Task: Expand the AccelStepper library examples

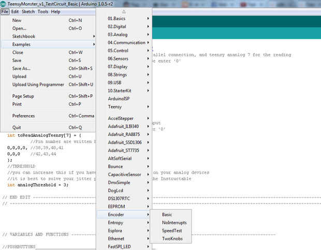Action: (x=124, y=118)
